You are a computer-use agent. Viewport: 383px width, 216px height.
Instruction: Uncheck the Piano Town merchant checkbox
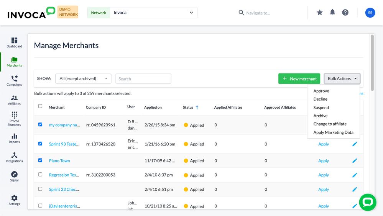pos(40,160)
